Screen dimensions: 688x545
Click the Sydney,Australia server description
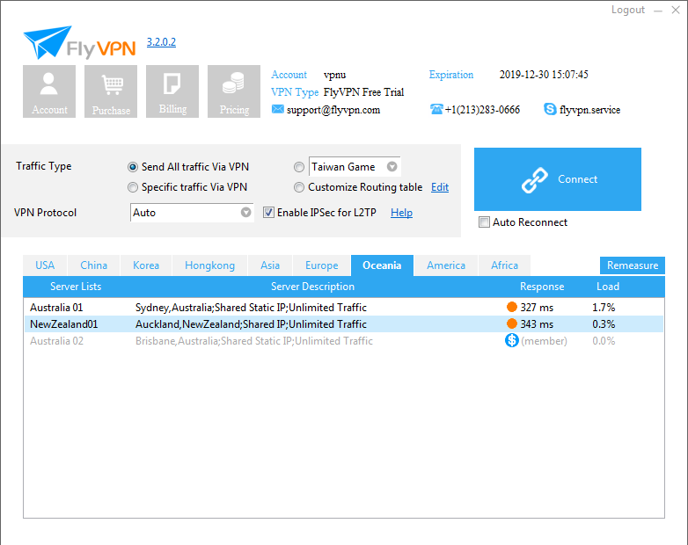coord(251,308)
